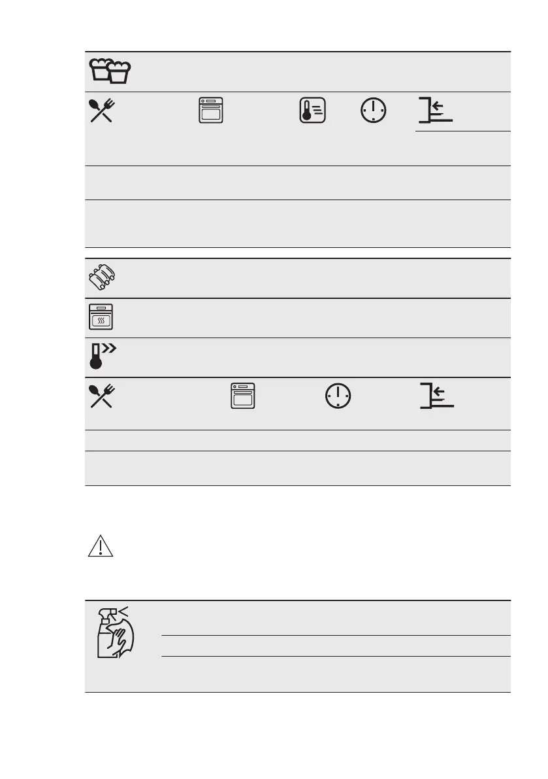The image size is (548, 779).
Task: Click the narrow middle row beside the cleaning icon
Action: [x=336, y=646]
